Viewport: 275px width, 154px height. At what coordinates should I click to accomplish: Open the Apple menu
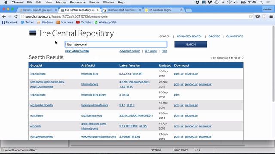(6, 2)
